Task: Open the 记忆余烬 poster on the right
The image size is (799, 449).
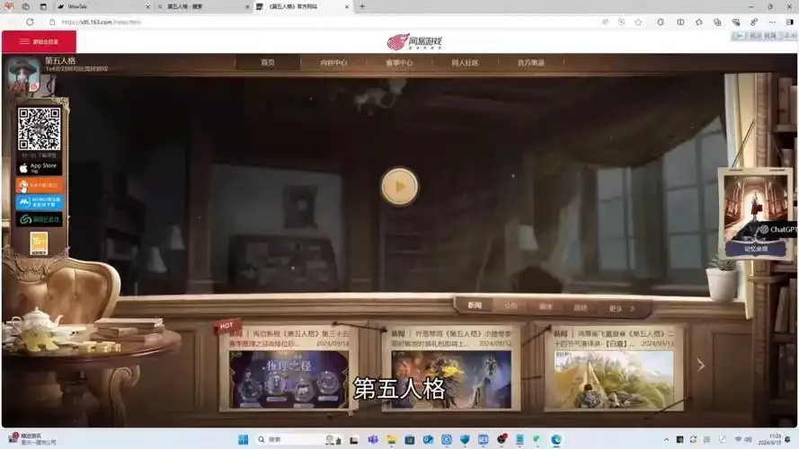Action: (756, 214)
